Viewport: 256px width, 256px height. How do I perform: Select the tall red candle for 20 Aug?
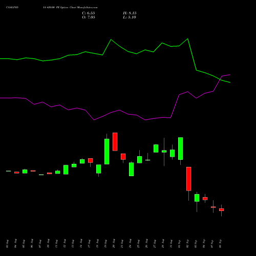tap(115, 142)
